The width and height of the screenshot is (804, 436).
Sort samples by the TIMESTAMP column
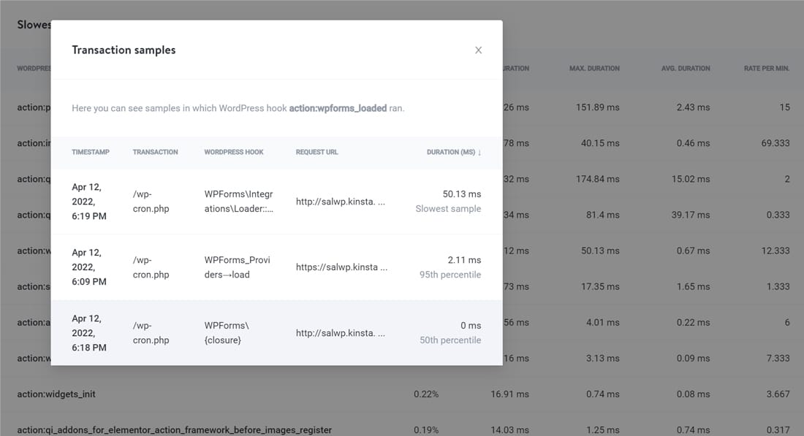pyautogui.click(x=91, y=152)
